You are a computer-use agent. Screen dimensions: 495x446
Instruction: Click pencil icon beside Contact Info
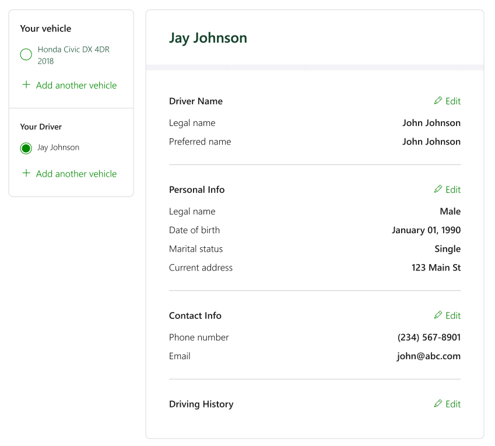pos(438,315)
